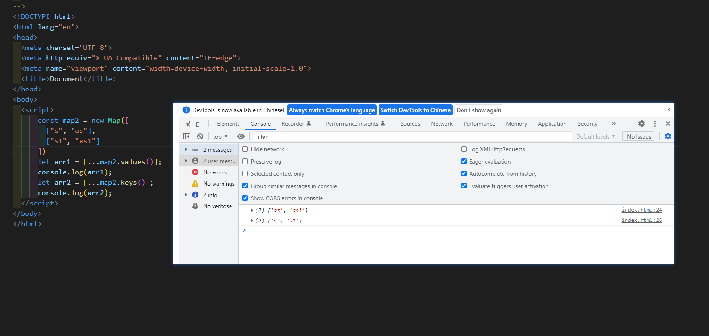Create a live expression with the eye icon
Viewport: 709px width, 336px height.
point(241,137)
